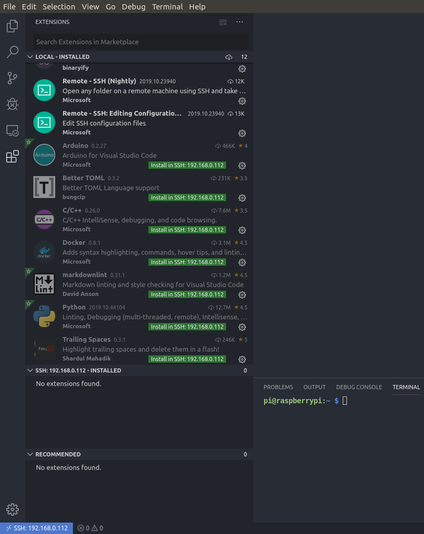Open the Terminal menu

[167, 6]
